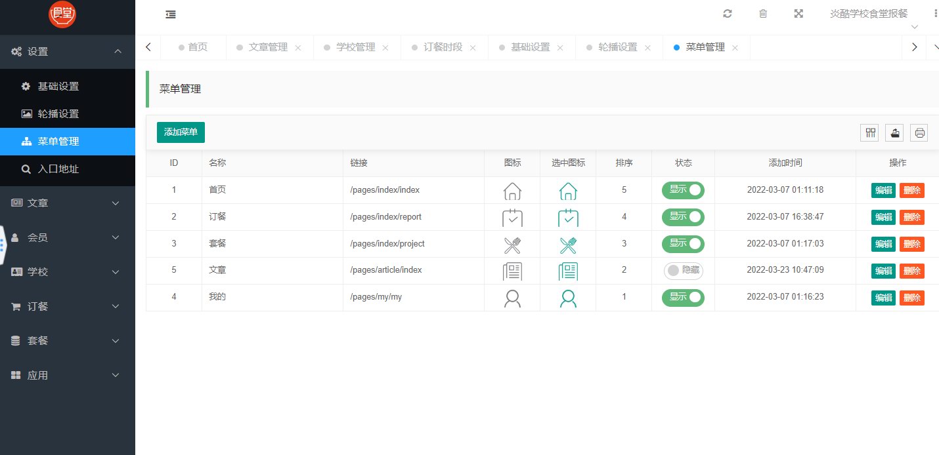Expand the 会员 sidebar menu

68,237
